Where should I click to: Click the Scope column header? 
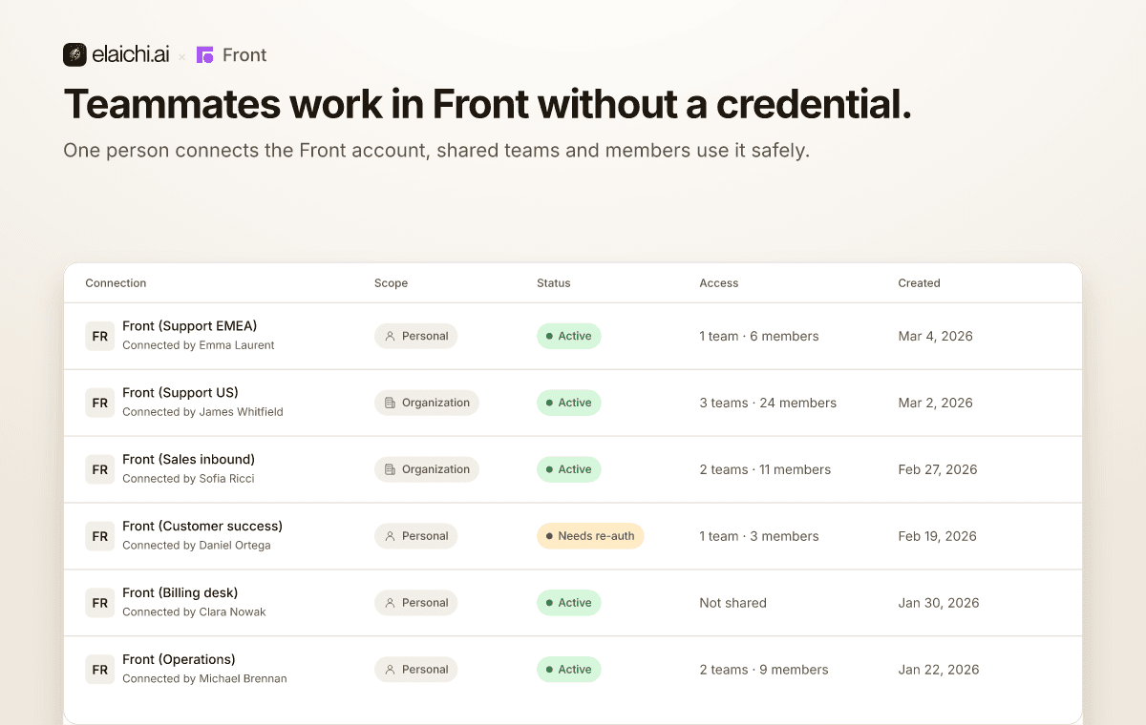point(391,283)
